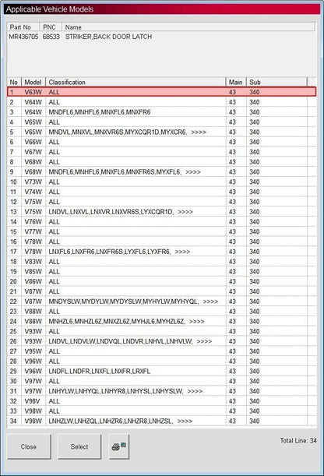324x476 pixels.
Task: Expand >>>> on row 9 V68W
Action: point(193,172)
